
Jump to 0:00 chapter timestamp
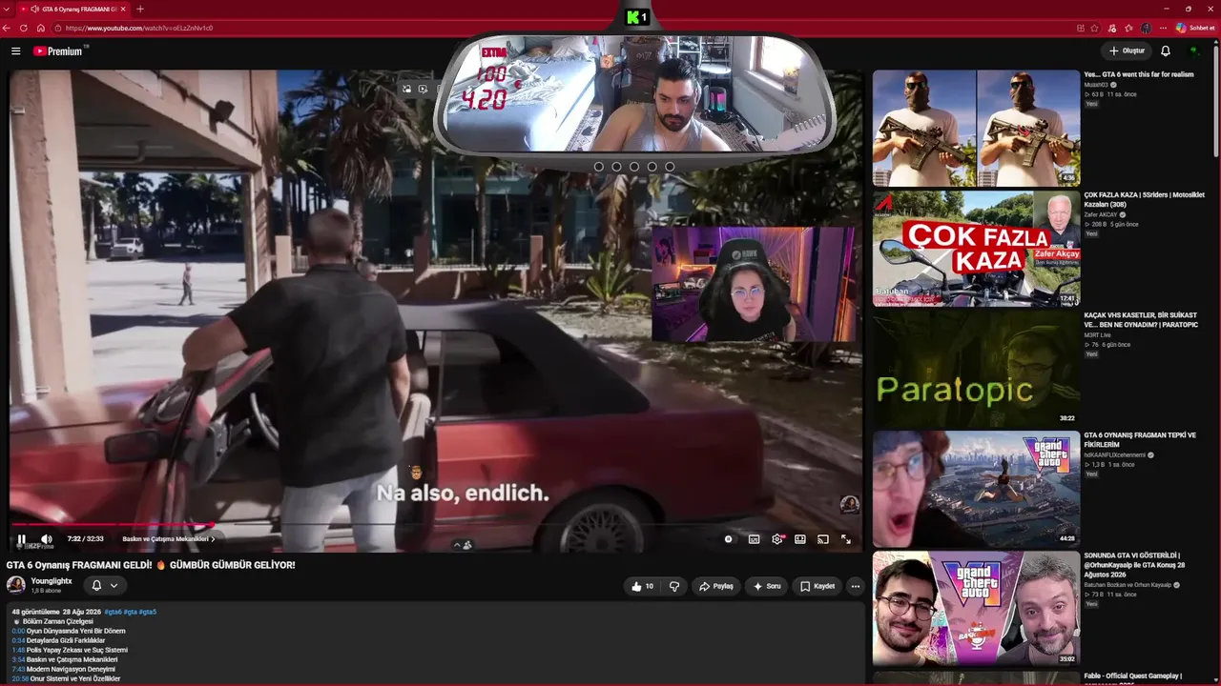tap(18, 631)
